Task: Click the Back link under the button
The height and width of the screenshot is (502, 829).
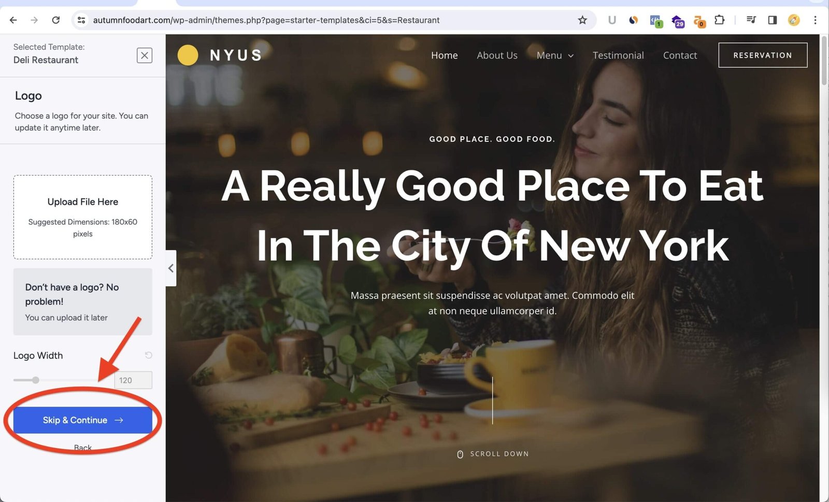Action: click(x=83, y=448)
